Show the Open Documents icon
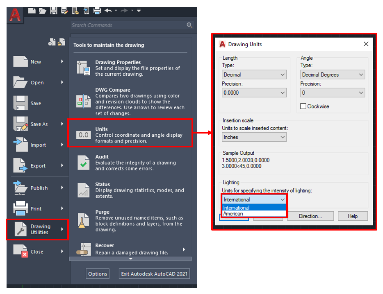The height and width of the screenshot is (294, 383). coord(62,42)
